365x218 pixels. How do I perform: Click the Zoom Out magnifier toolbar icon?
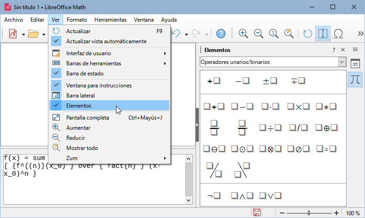pos(258,34)
